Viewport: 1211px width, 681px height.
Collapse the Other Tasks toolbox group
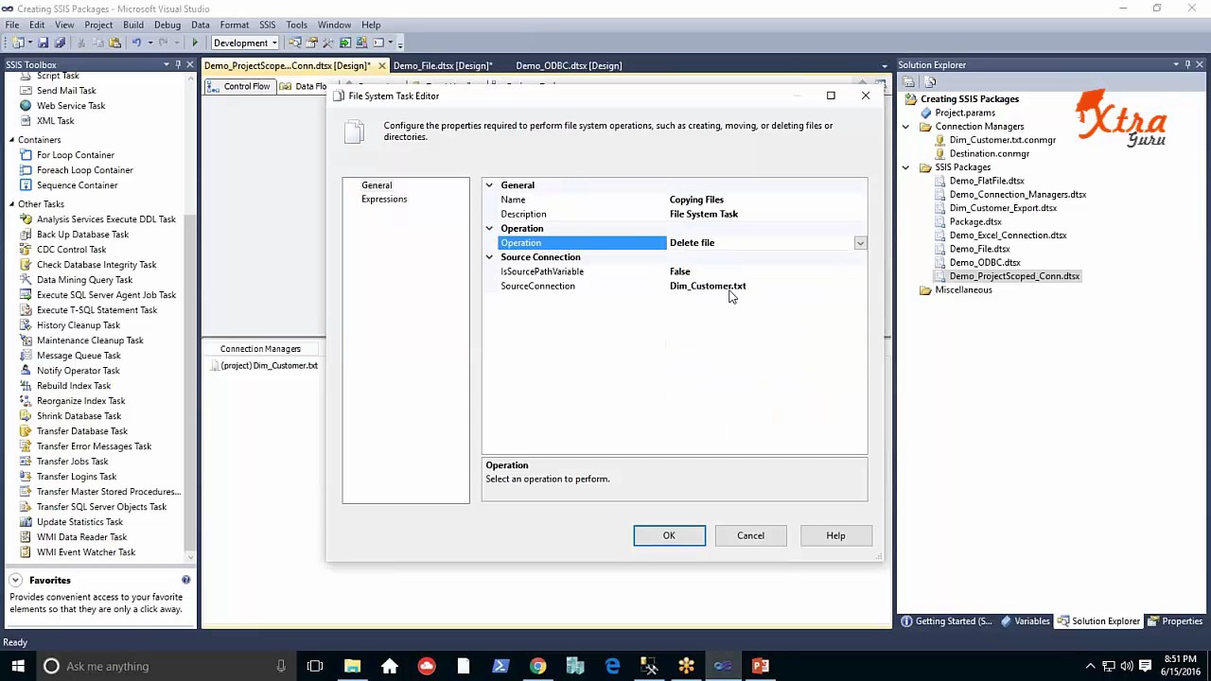click(11, 204)
